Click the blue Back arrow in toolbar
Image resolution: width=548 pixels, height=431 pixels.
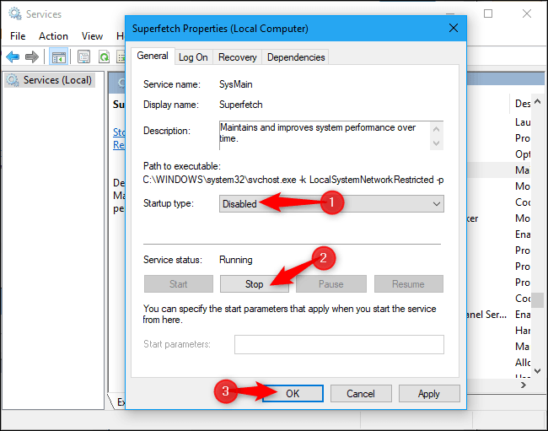(x=13, y=57)
